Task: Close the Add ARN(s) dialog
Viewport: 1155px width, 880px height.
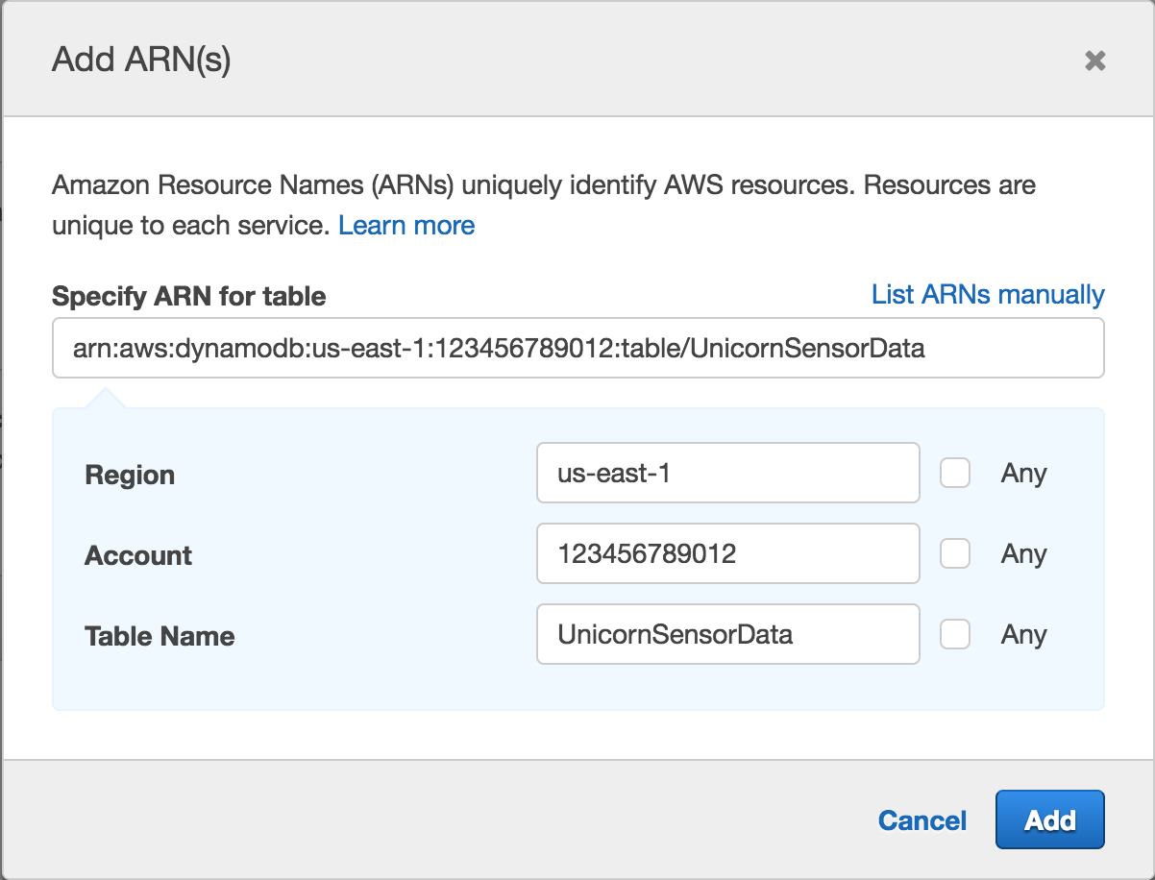Action: coord(1094,61)
